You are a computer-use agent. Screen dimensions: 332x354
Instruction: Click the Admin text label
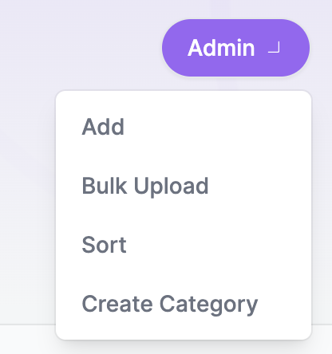221,48
